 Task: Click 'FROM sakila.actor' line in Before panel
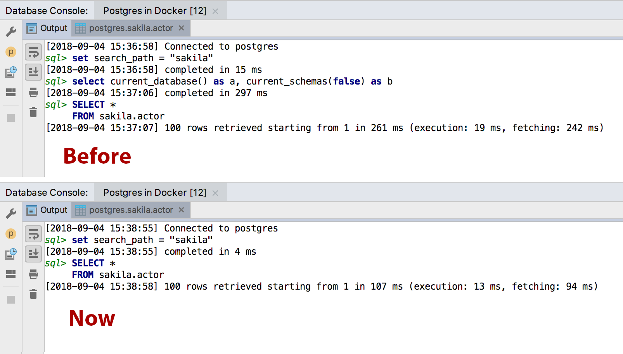click(x=118, y=116)
